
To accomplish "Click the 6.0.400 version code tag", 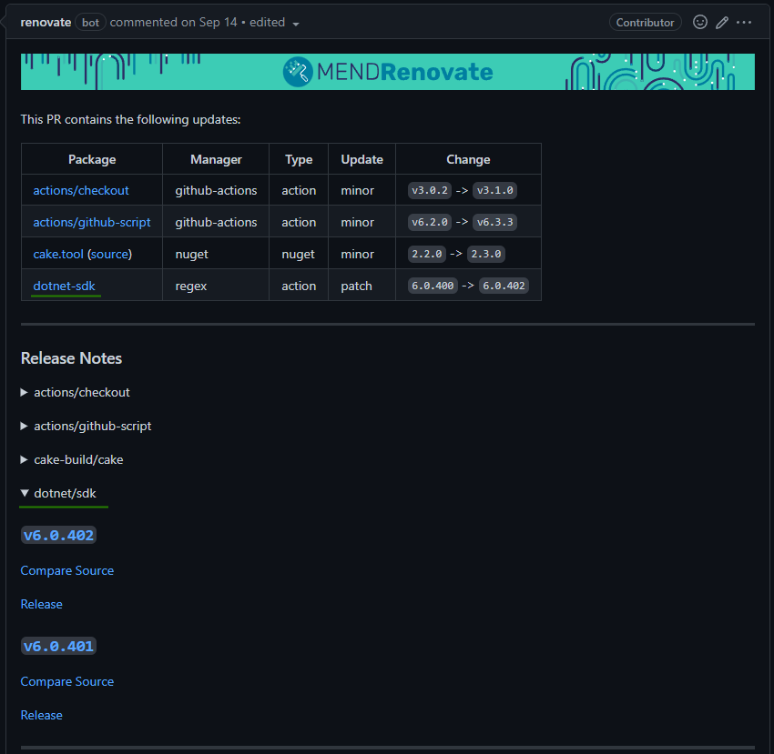I will pyautogui.click(x=433, y=286).
